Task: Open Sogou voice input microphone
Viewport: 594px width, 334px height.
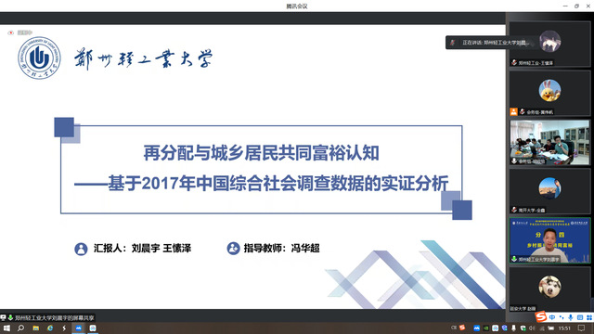Action: pyautogui.click(x=571, y=317)
